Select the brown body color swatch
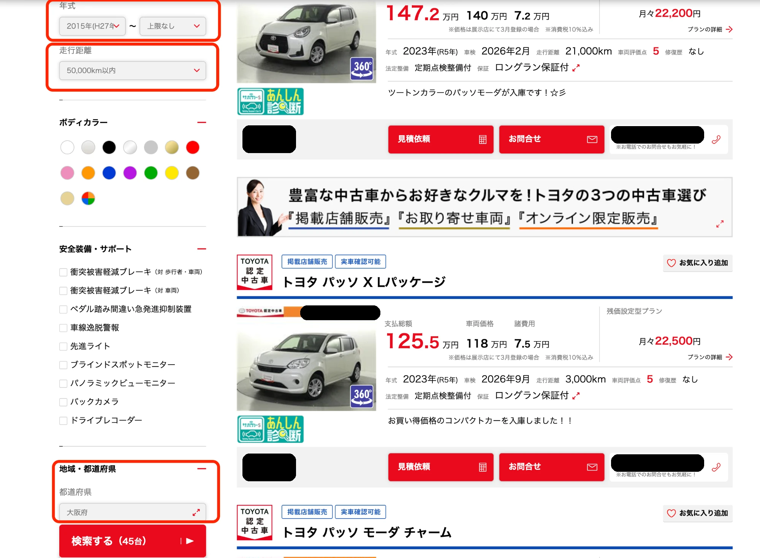This screenshot has width=760, height=558. pyautogui.click(x=193, y=173)
